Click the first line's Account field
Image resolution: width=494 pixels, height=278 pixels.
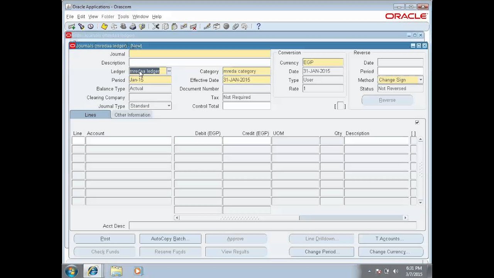tap(129, 141)
